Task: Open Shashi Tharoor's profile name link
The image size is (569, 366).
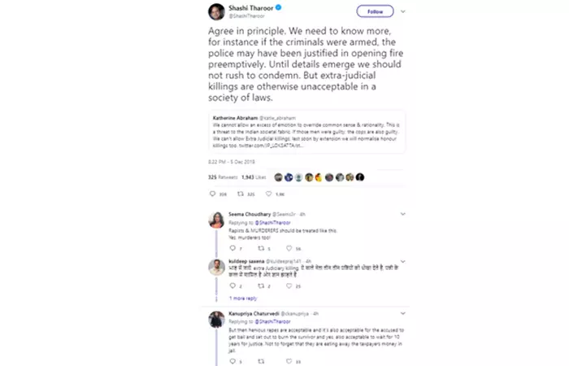Action: 250,9
